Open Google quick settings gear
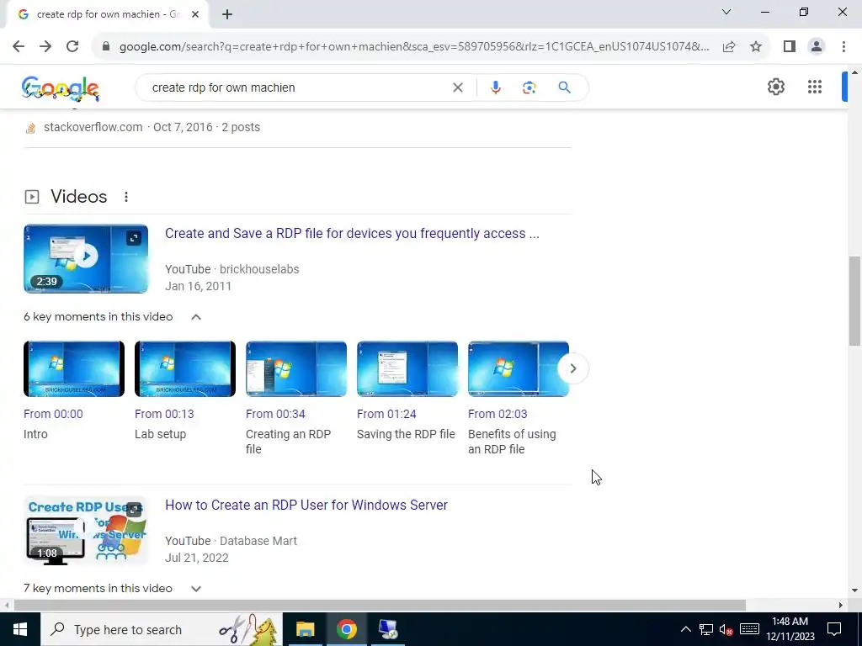862x646 pixels. click(775, 87)
